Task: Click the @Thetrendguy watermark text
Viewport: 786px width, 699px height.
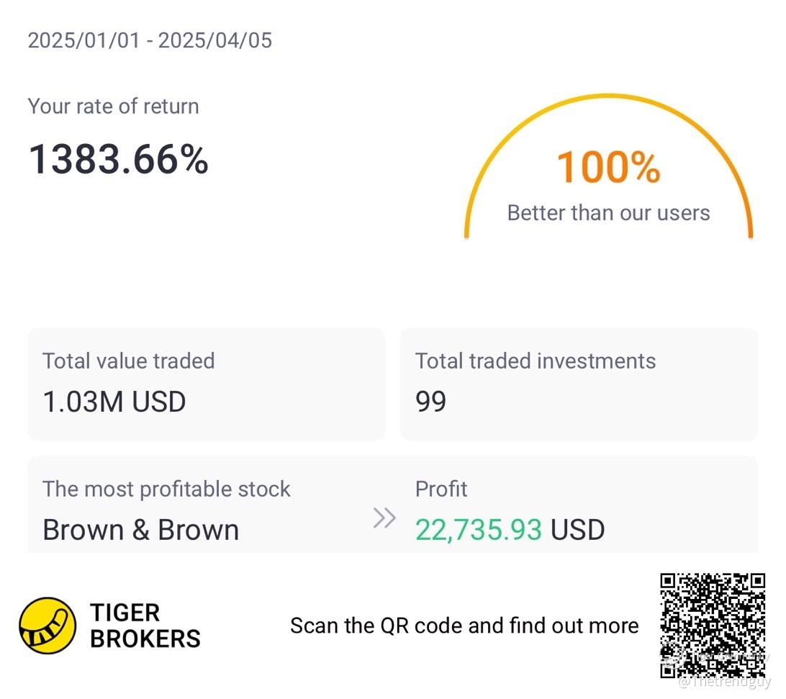Action: 724,682
